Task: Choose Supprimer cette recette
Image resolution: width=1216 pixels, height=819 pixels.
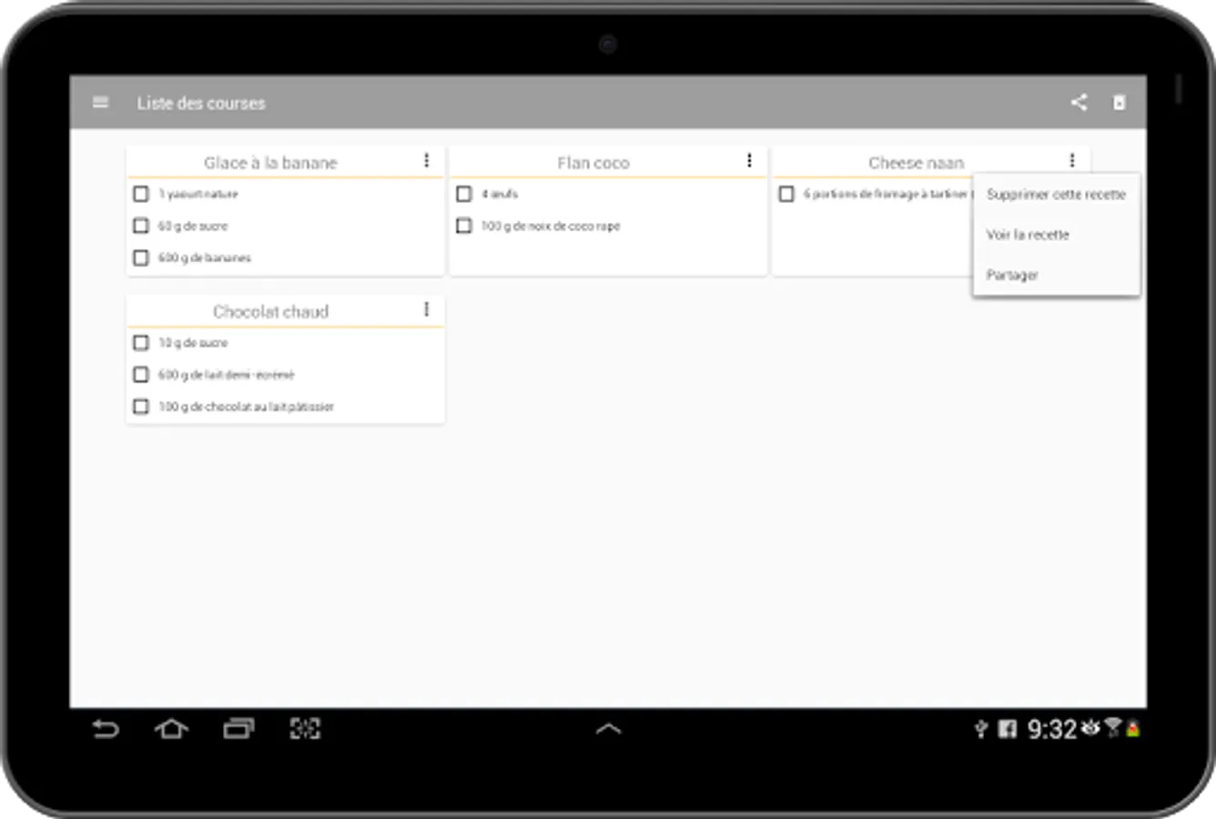Action: coord(1056,195)
